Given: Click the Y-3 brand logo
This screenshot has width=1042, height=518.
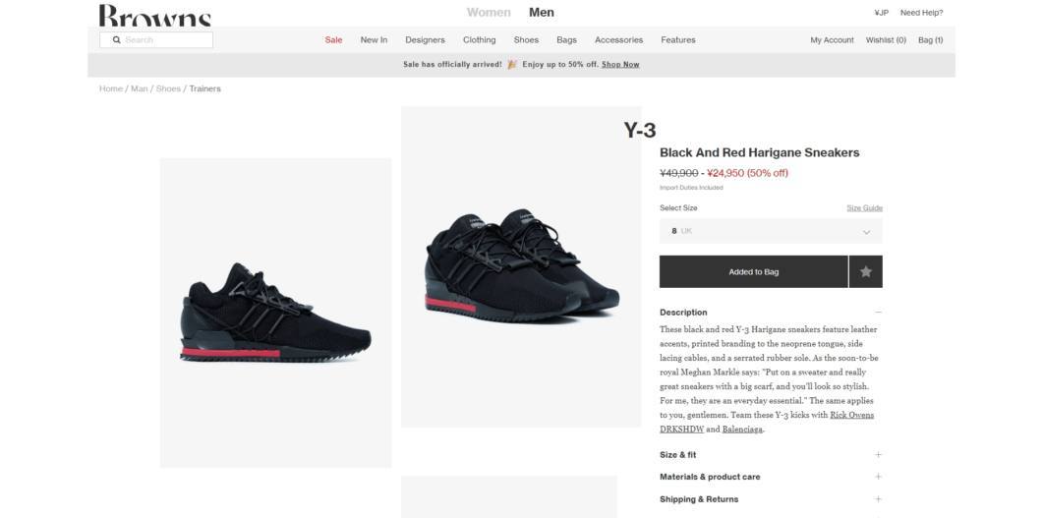Looking at the screenshot, I should (639, 130).
